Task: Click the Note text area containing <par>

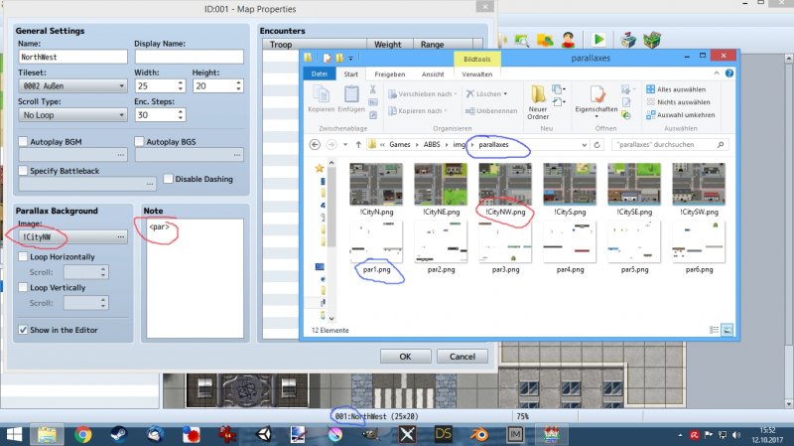Action: 195,279
